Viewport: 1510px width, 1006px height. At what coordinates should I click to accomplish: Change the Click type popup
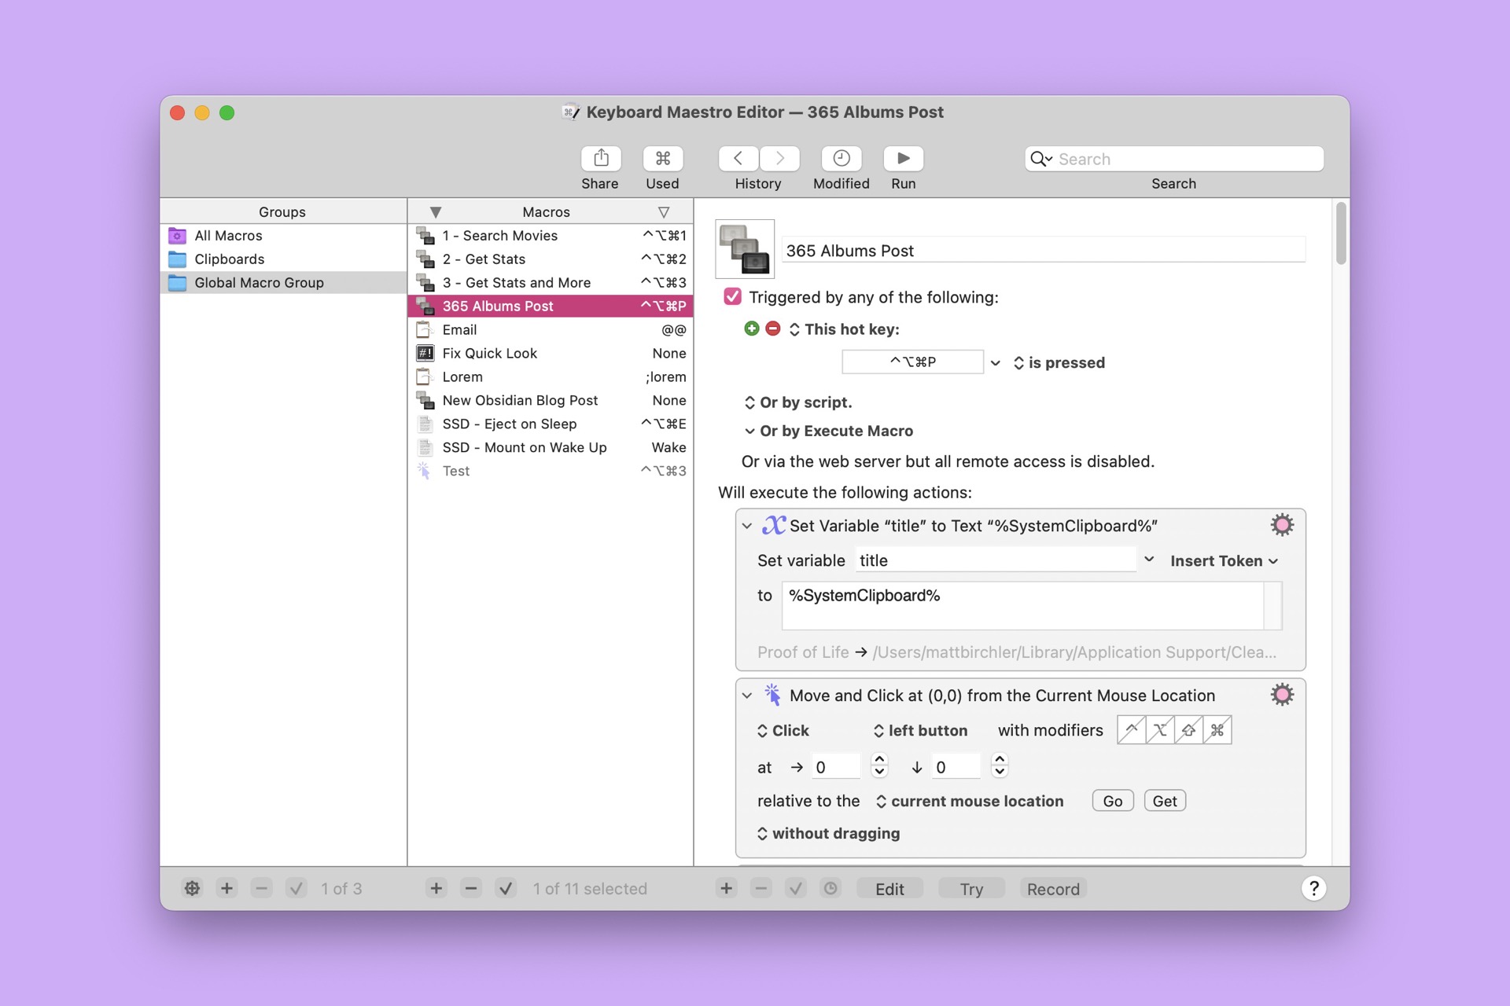783,730
